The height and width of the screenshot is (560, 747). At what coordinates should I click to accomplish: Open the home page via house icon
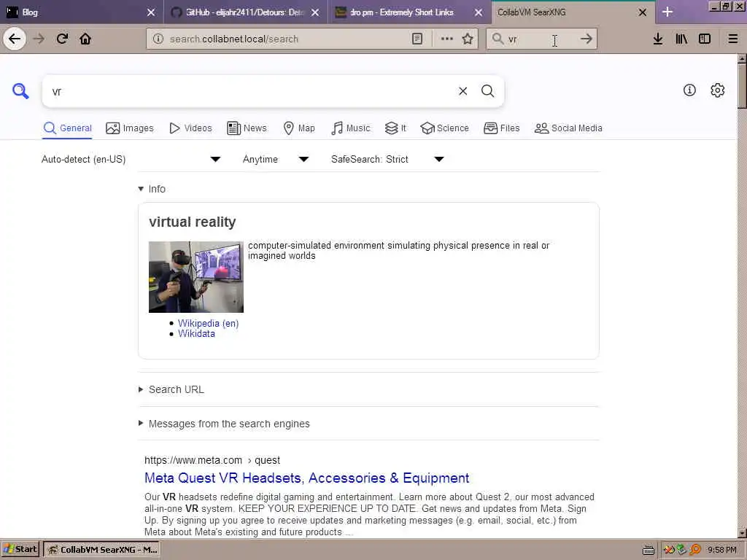click(85, 39)
